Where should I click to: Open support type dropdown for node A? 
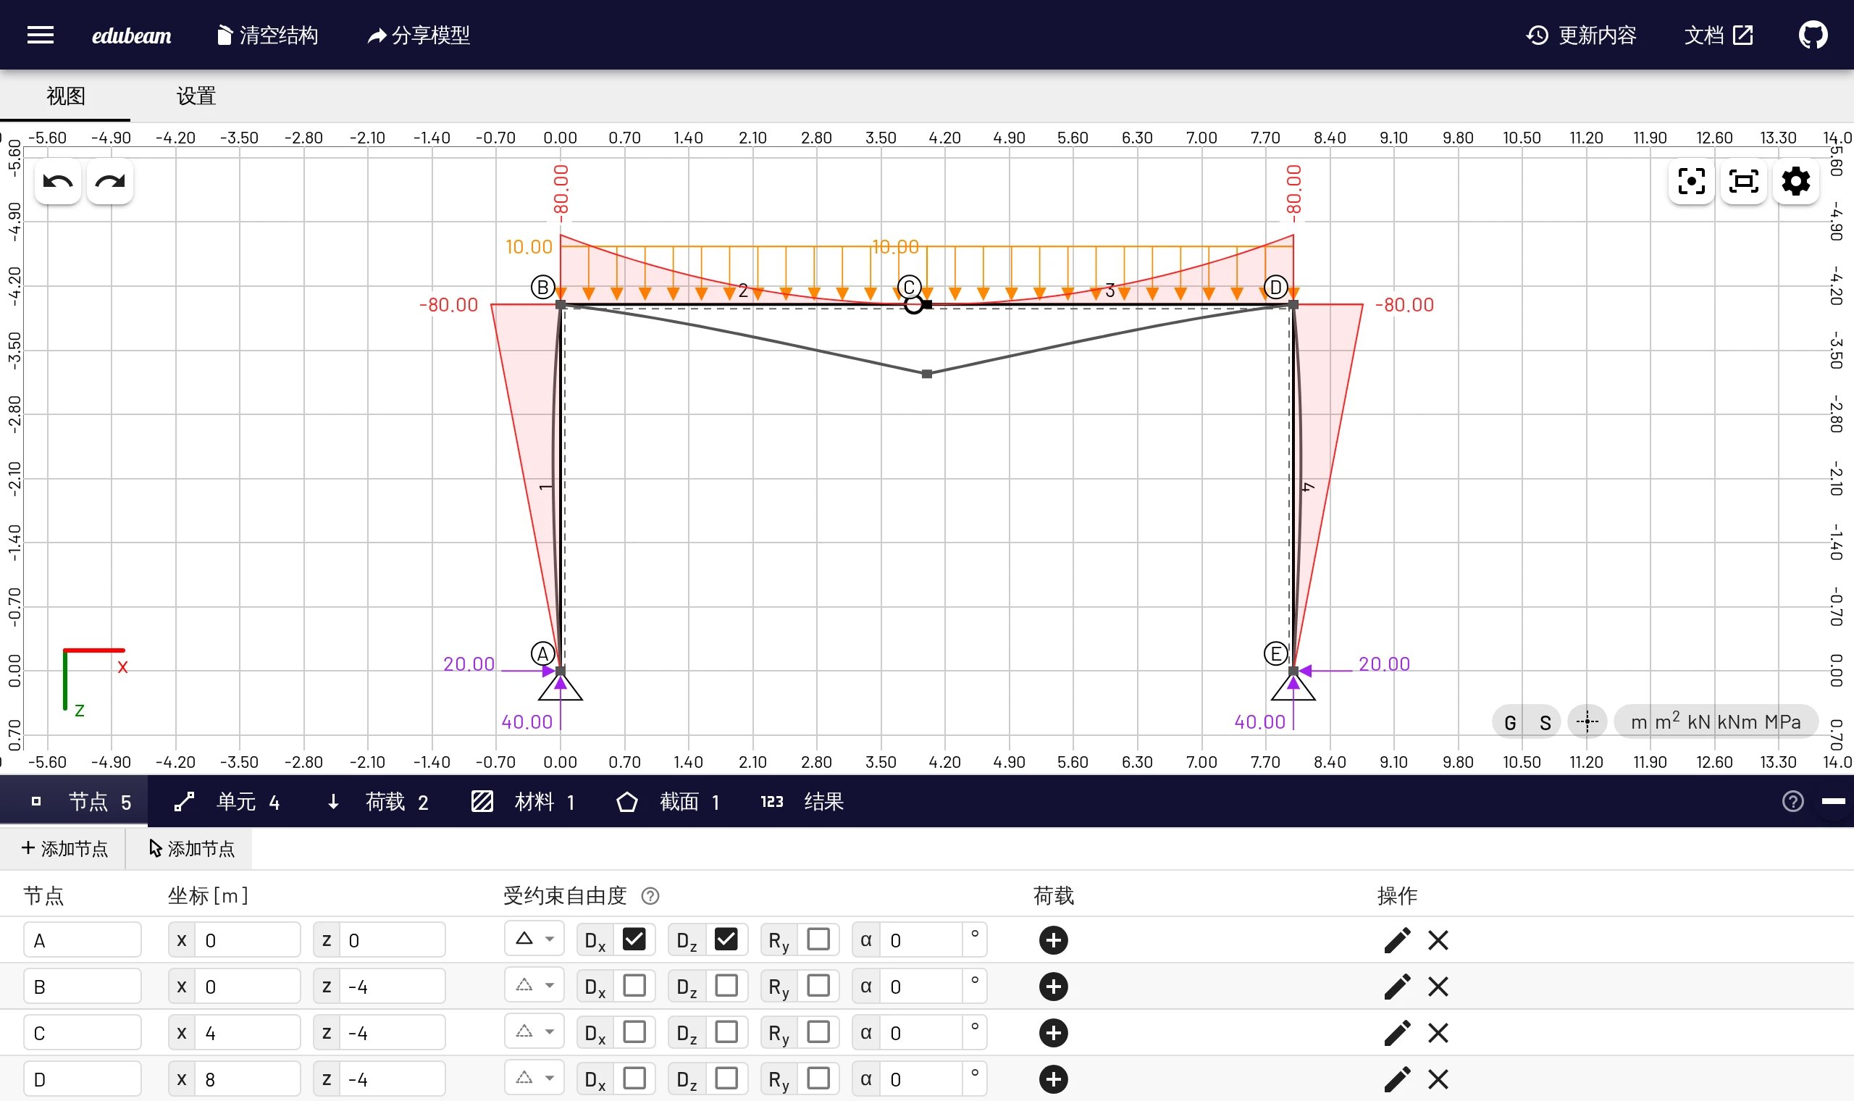(534, 939)
